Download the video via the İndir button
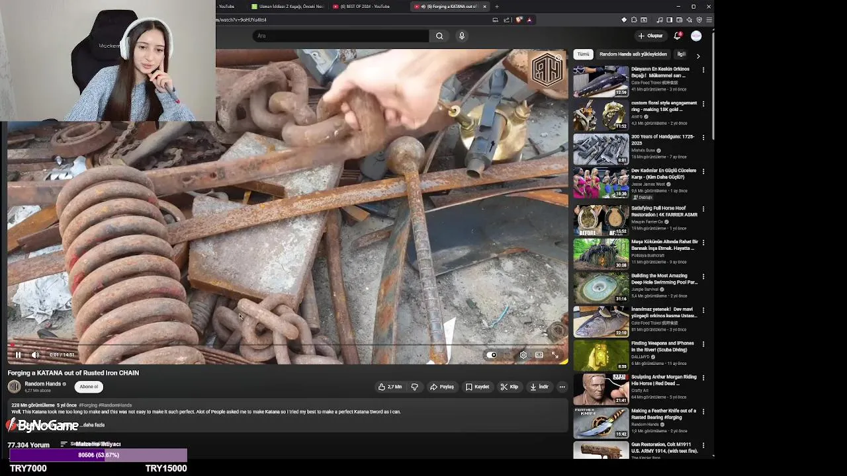 click(539, 387)
